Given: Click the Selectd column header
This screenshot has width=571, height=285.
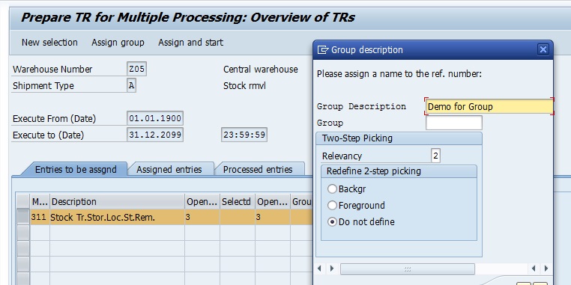Looking at the screenshot, I should pyautogui.click(x=237, y=202).
